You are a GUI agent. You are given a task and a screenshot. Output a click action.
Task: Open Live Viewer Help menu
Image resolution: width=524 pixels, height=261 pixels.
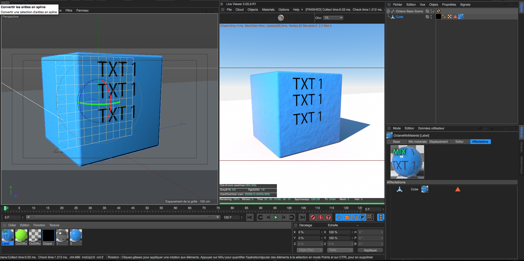296,10
